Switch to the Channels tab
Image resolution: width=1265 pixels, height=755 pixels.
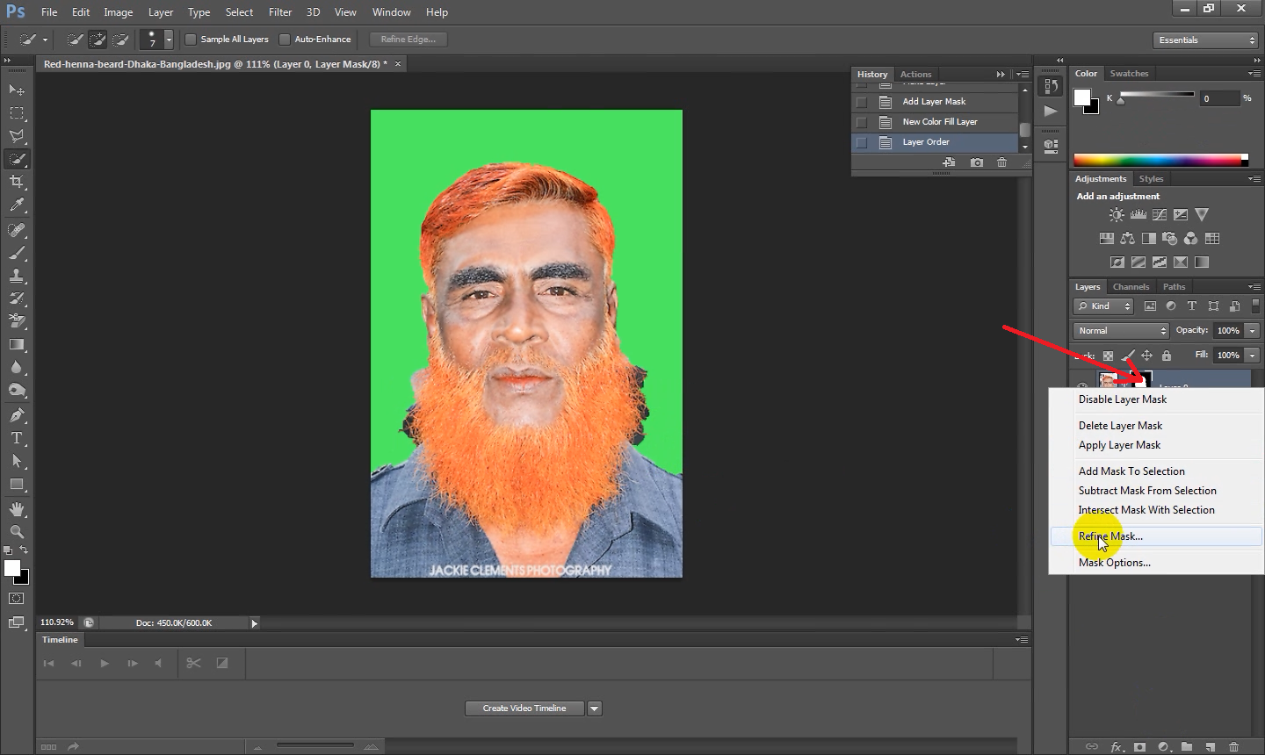tap(1131, 287)
